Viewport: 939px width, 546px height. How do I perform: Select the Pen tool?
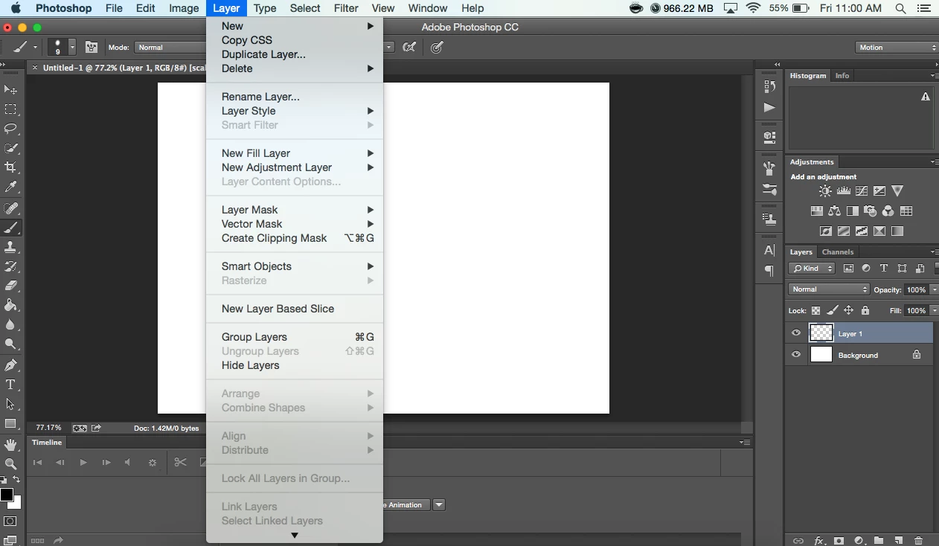tap(10, 365)
